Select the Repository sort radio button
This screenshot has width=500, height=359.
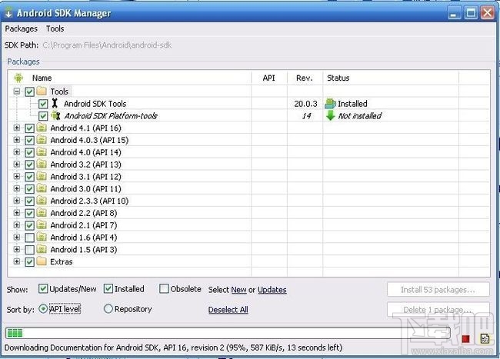coord(108,309)
